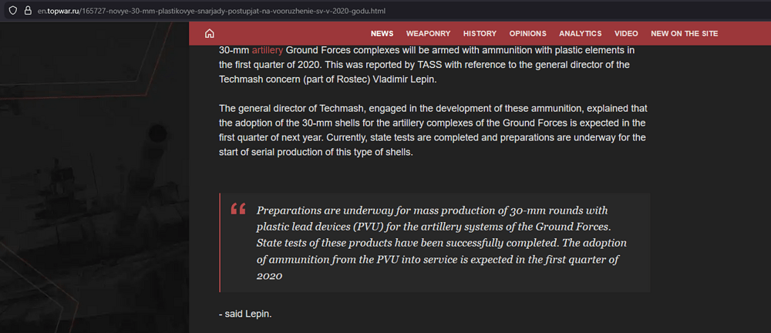
Task: Follow the red "artillery" hyperlink
Action: [267, 50]
